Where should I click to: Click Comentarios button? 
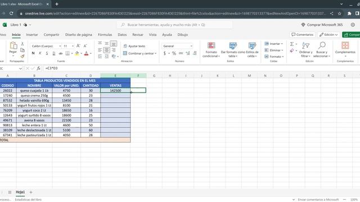pos(303,35)
